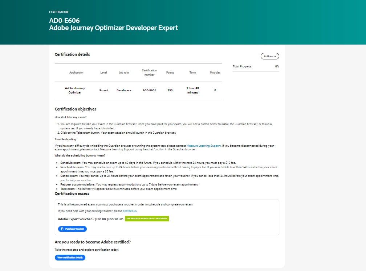This screenshot has height=271, width=366.
Task: Click the Time column header
Action: tap(192, 72)
